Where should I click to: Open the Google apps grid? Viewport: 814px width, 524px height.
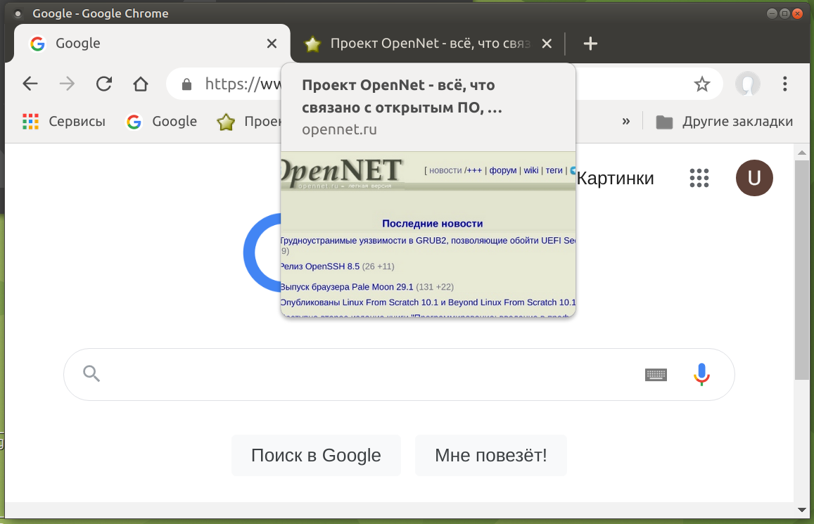(699, 178)
